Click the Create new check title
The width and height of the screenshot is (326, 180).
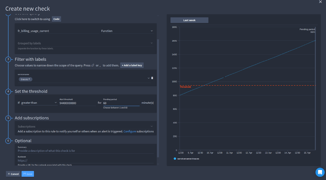28,9
